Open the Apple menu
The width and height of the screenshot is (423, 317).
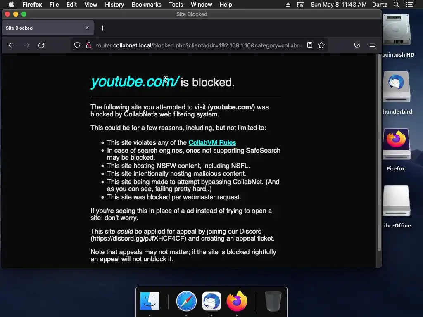[11, 5]
